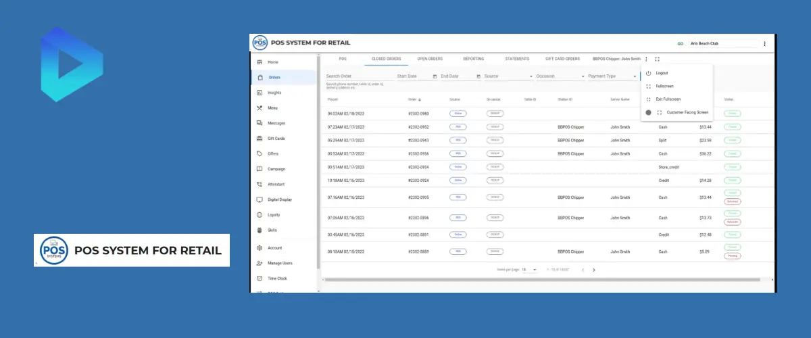Switch to the Closed Orders tab
This screenshot has width=811, height=338.
(386, 59)
